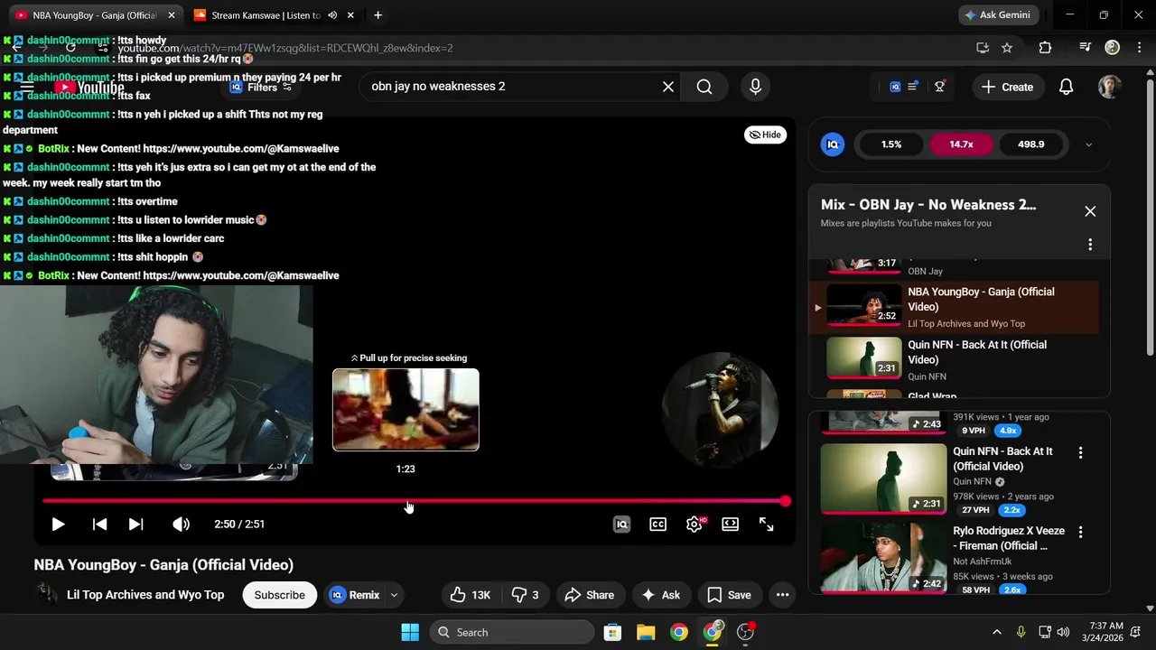Click the vidIQ logo in stats bar

coord(833,144)
